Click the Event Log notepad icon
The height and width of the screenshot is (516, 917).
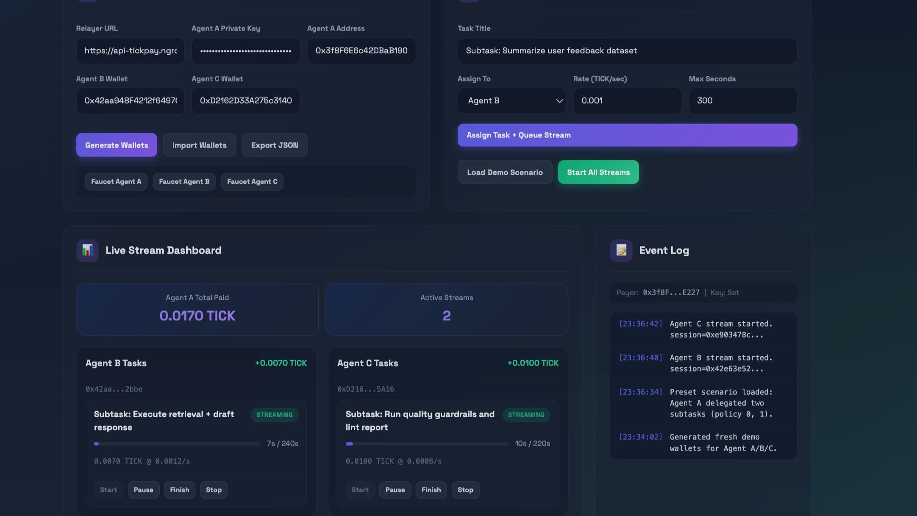(x=621, y=250)
